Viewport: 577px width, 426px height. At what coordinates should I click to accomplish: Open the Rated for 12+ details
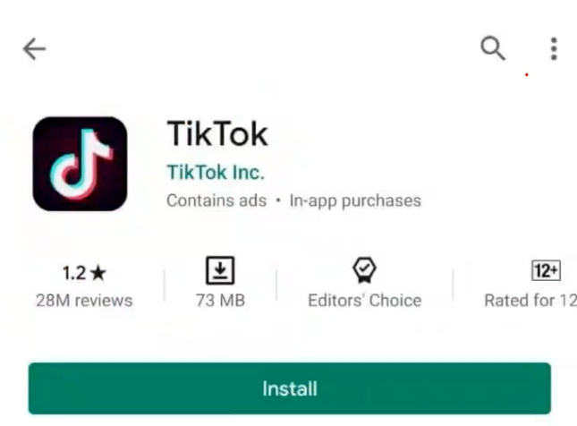point(530,301)
